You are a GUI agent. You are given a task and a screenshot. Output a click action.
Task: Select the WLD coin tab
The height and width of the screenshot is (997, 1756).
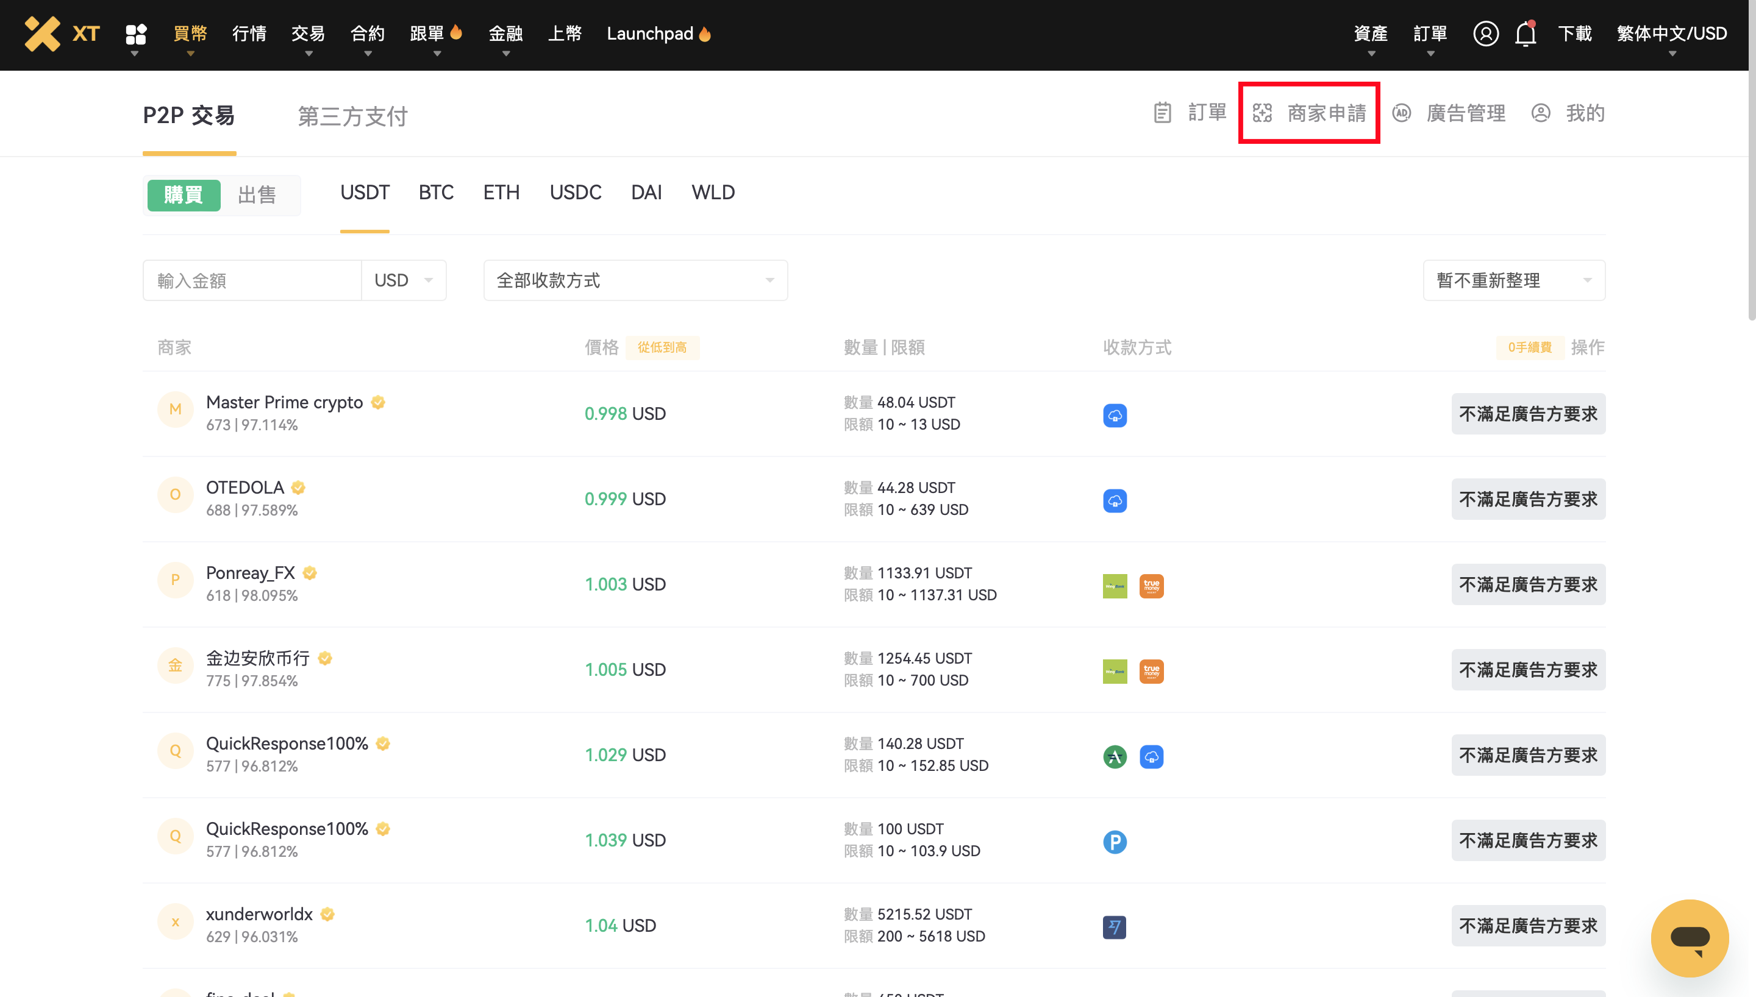(712, 193)
